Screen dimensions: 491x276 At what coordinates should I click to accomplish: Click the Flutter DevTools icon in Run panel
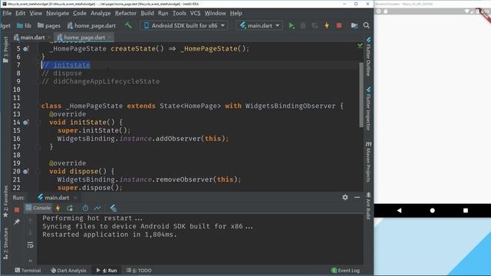click(x=114, y=208)
